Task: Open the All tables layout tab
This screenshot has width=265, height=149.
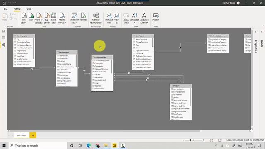Action: click(22, 135)
